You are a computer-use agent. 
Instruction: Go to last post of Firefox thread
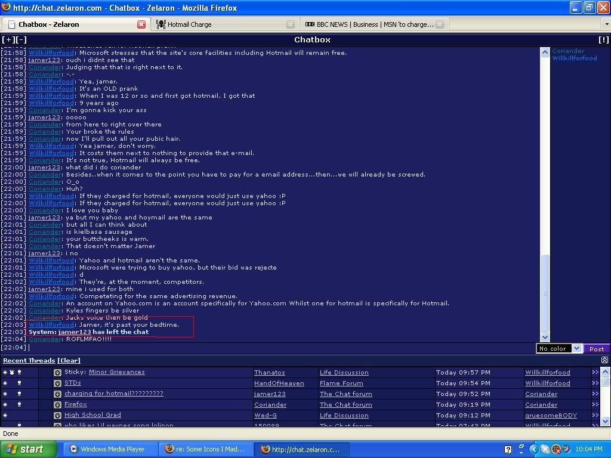595,405
